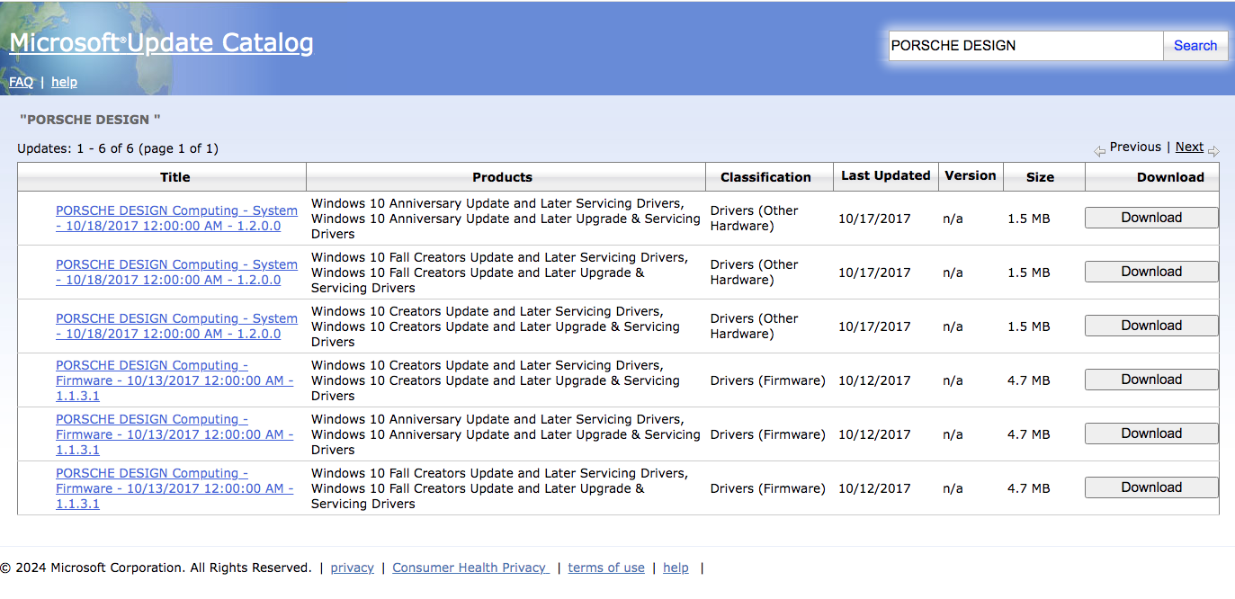This screenshot has height=599, width=1235.
Task: Click the "PORSCHE DESIGN" search heading text
Action: [90, 120]
